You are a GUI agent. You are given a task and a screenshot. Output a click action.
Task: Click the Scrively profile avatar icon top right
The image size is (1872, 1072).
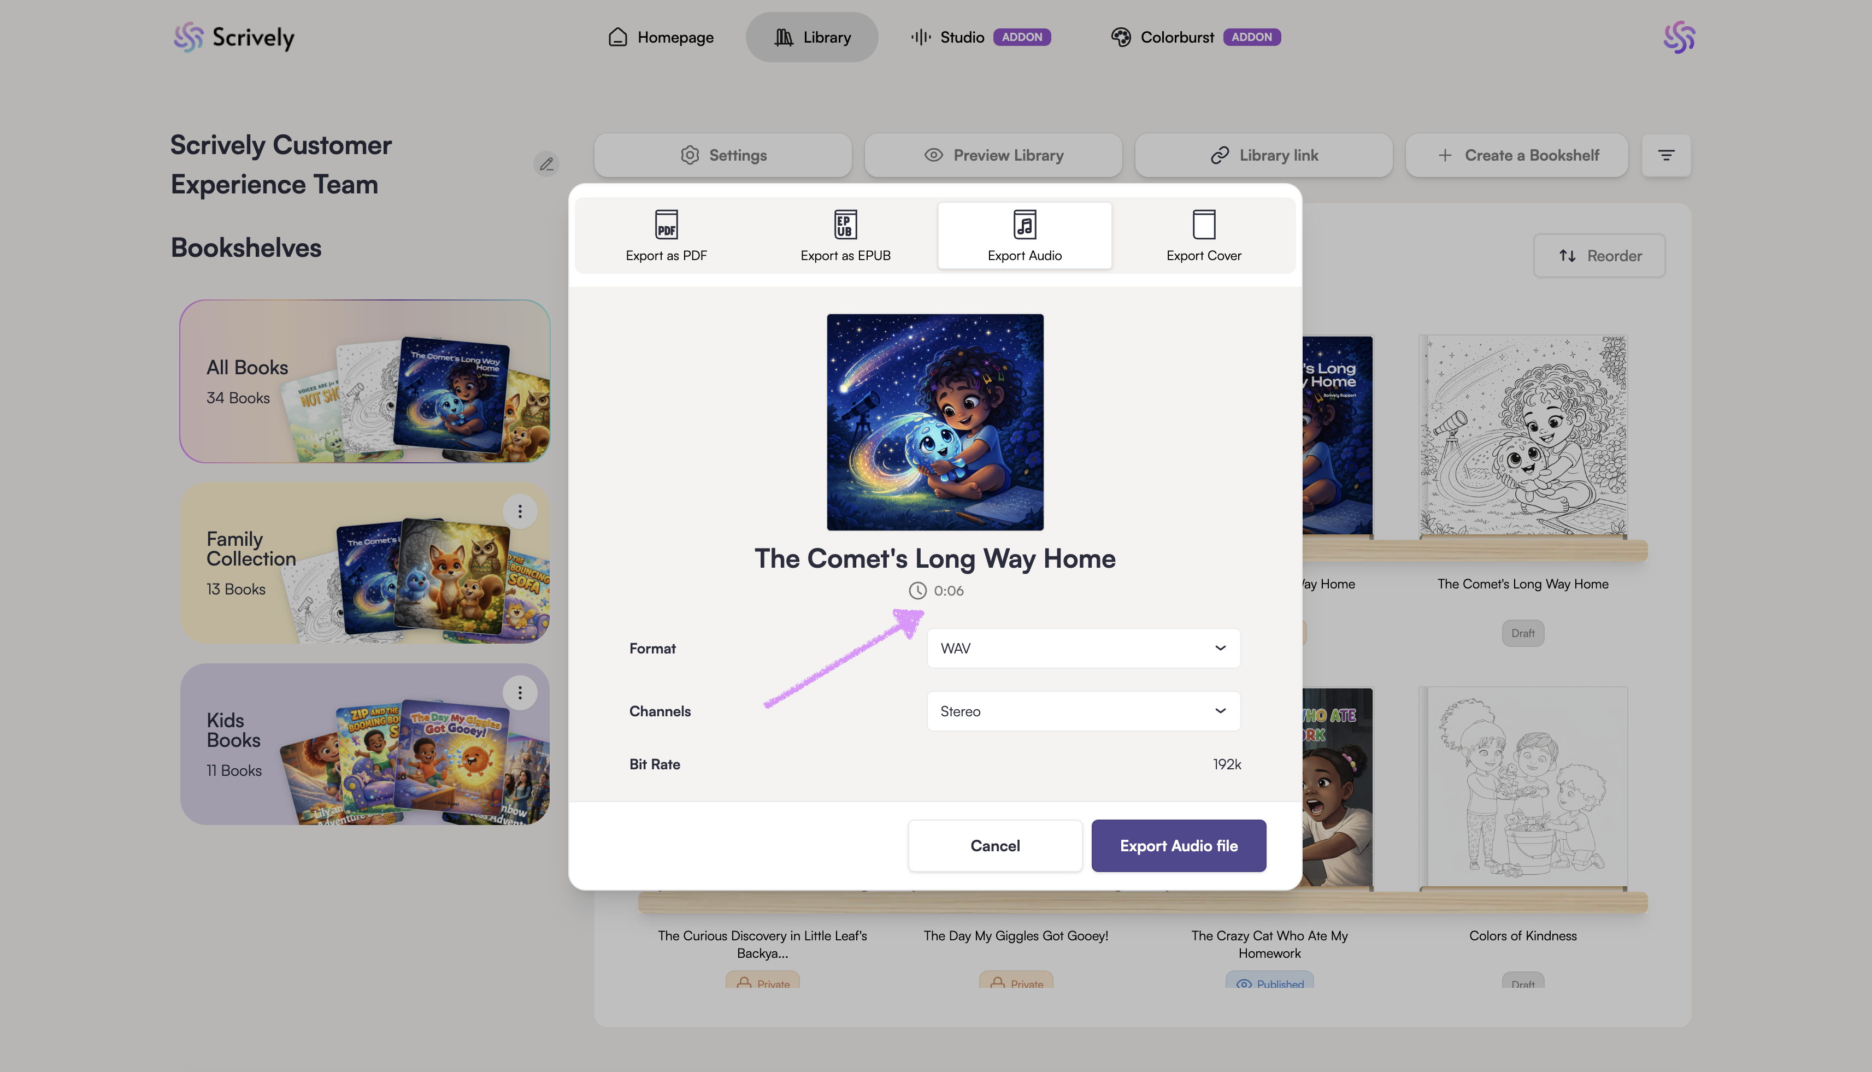1679,37
